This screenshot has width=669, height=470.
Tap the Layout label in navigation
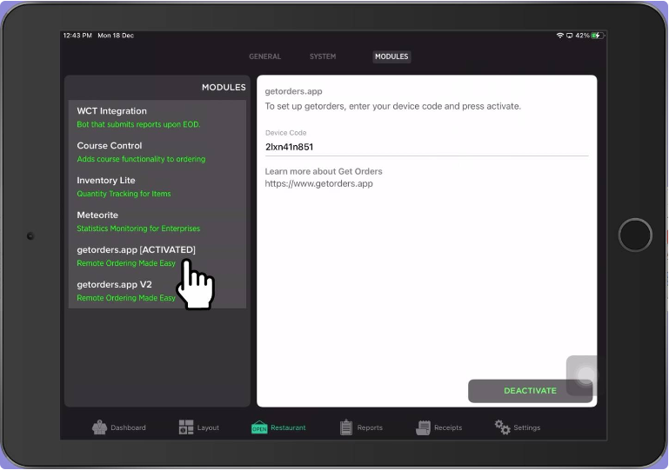point(208,427)
